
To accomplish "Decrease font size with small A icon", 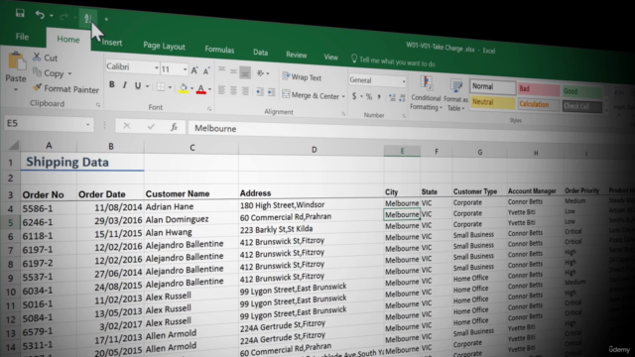I will tap(206, 71).
